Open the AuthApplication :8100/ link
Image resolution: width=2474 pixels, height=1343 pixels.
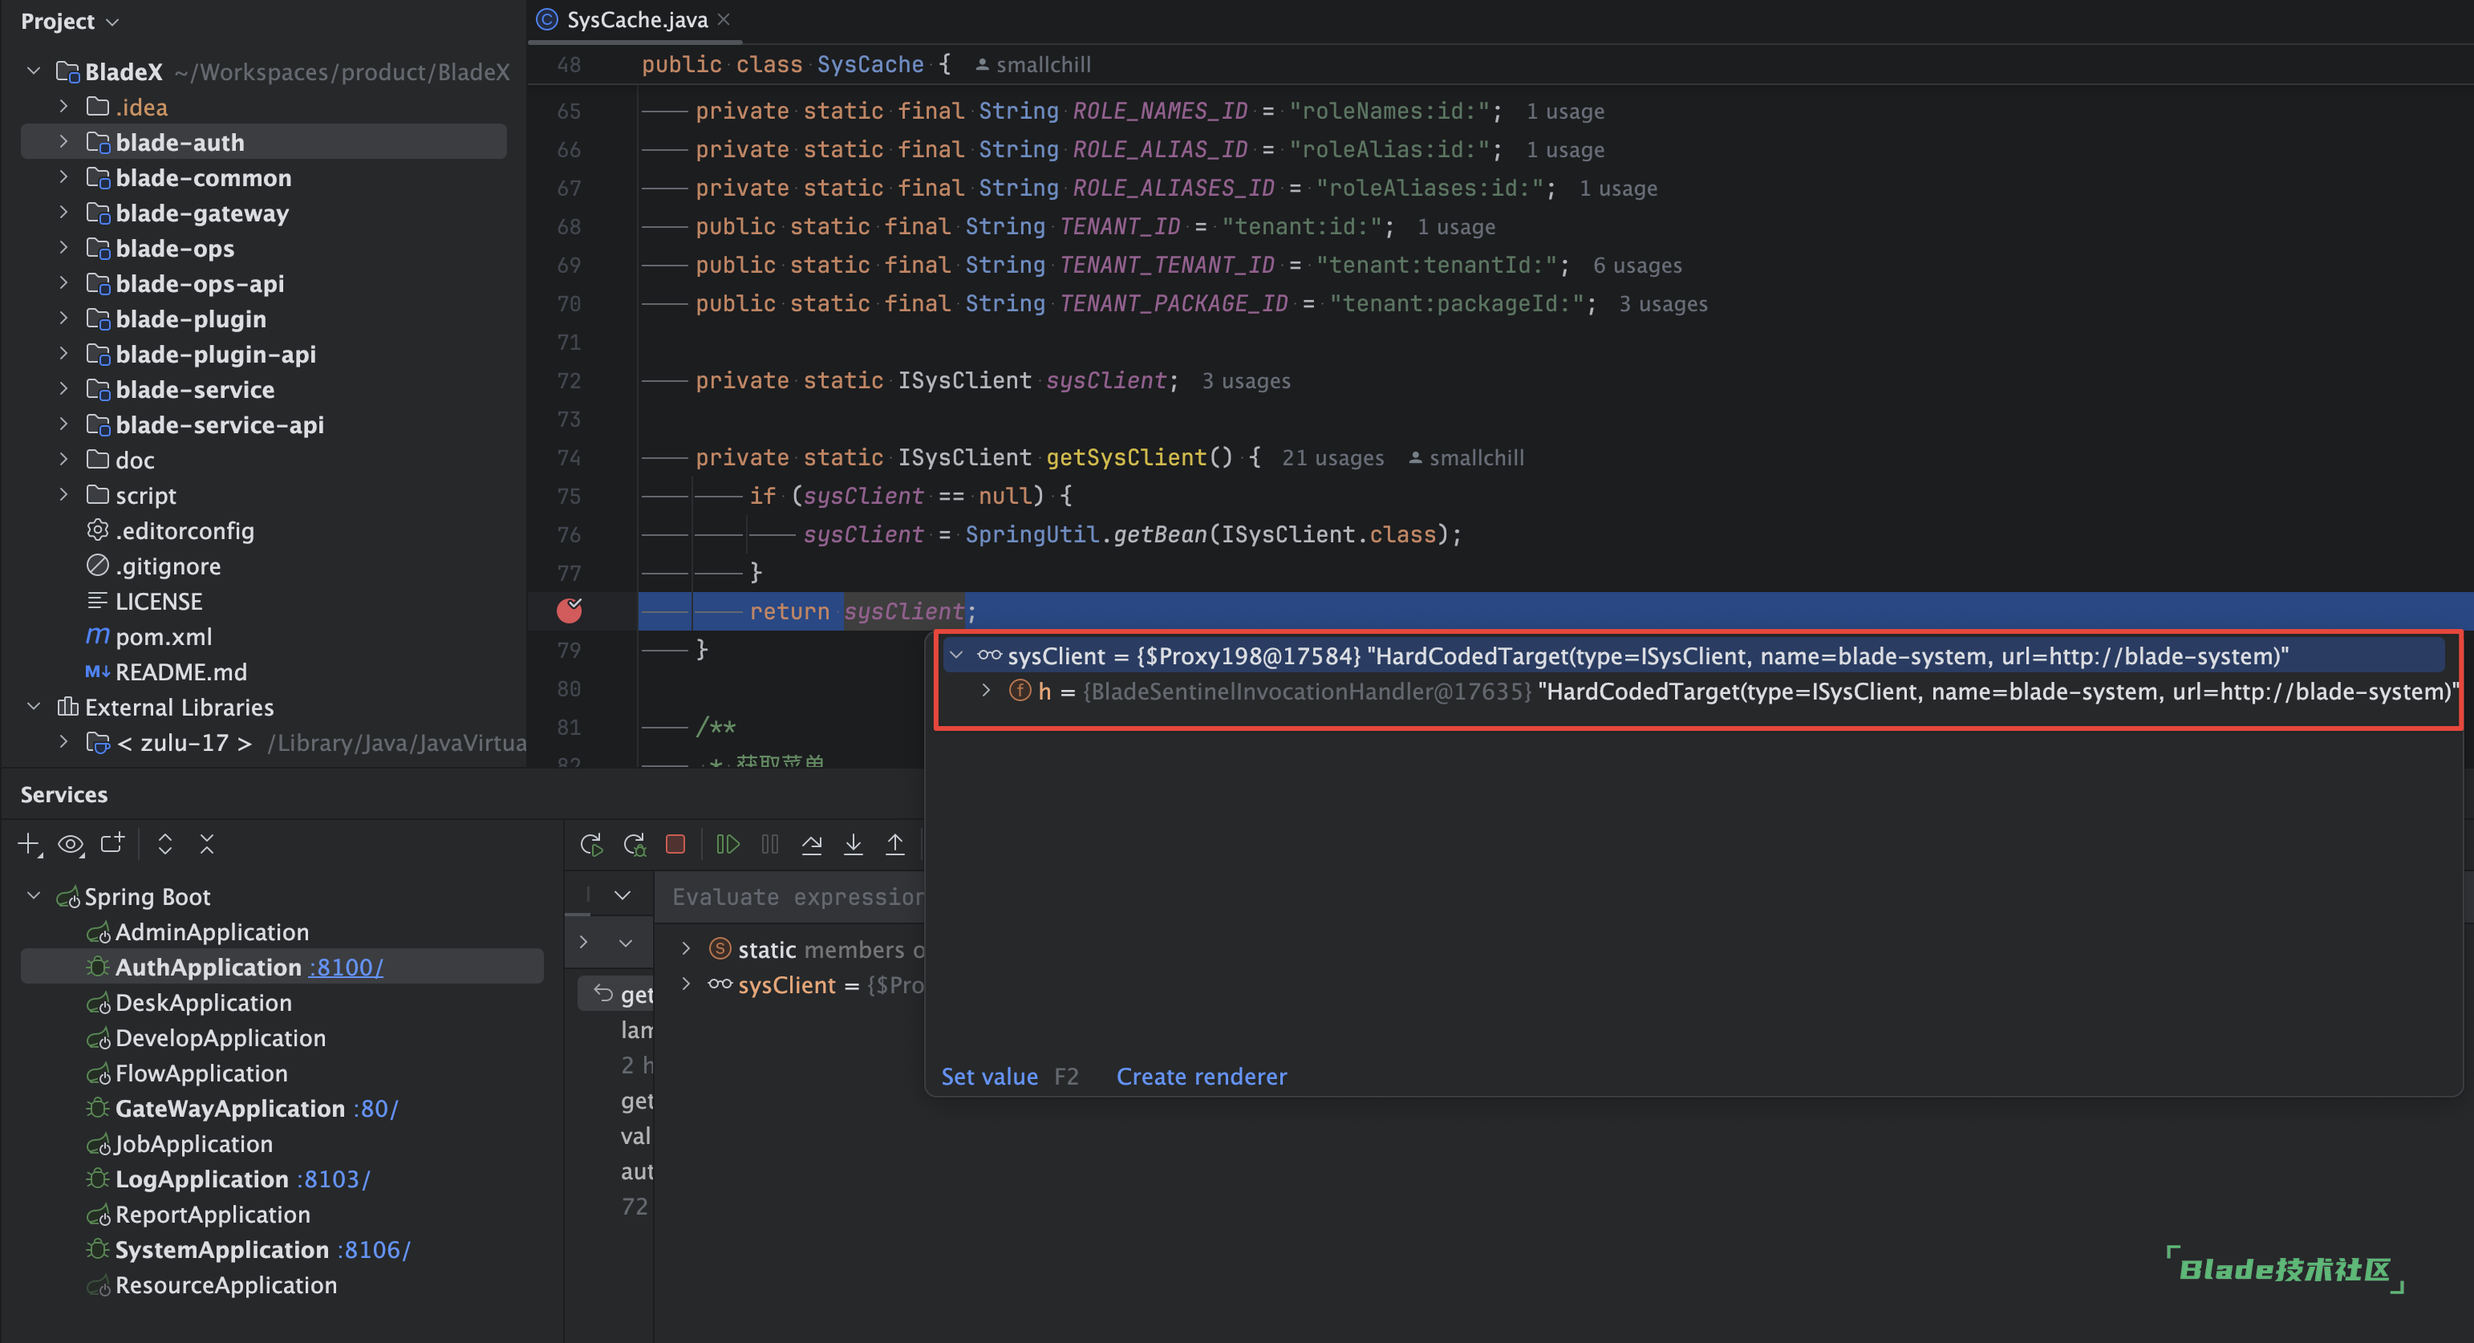point(346,968)
